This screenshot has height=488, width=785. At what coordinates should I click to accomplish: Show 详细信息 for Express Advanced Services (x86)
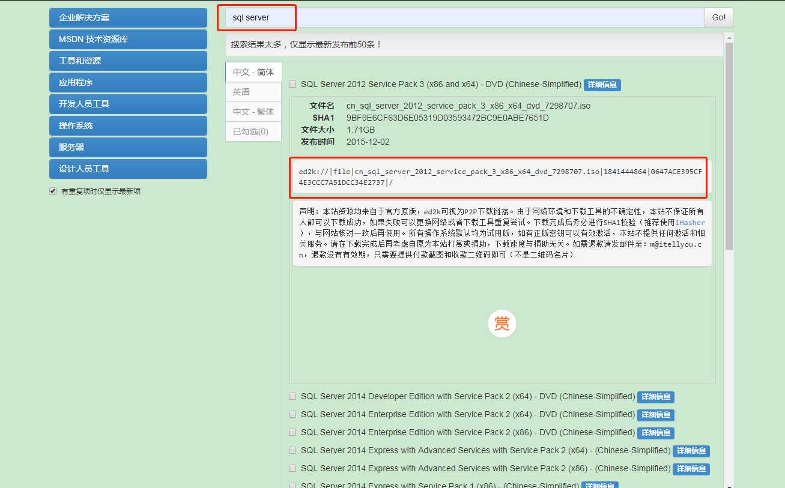[x=691, y=469]
